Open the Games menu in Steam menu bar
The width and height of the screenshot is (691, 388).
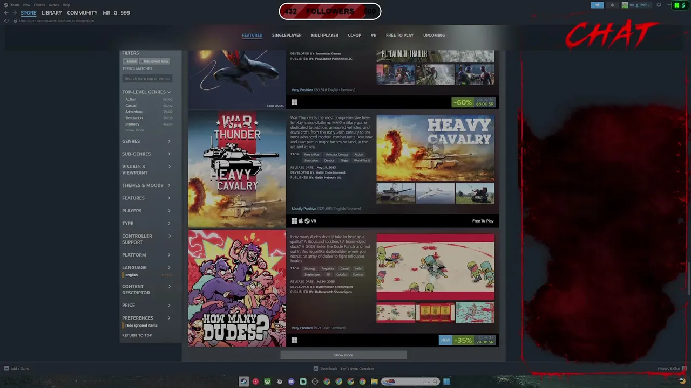53,5
